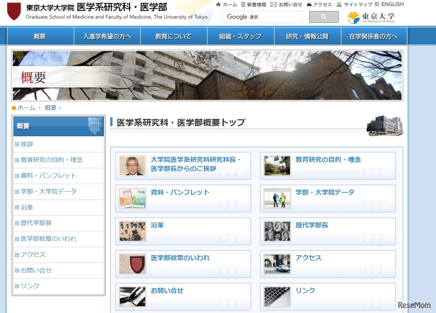Expand the 挨拶 sidebar entry
Screen dimensions: 436x313
pyautogui.click(x=27, y=144)
